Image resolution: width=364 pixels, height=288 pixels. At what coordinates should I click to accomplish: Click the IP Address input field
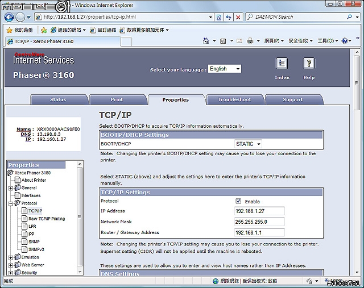(x=259, y=211)
